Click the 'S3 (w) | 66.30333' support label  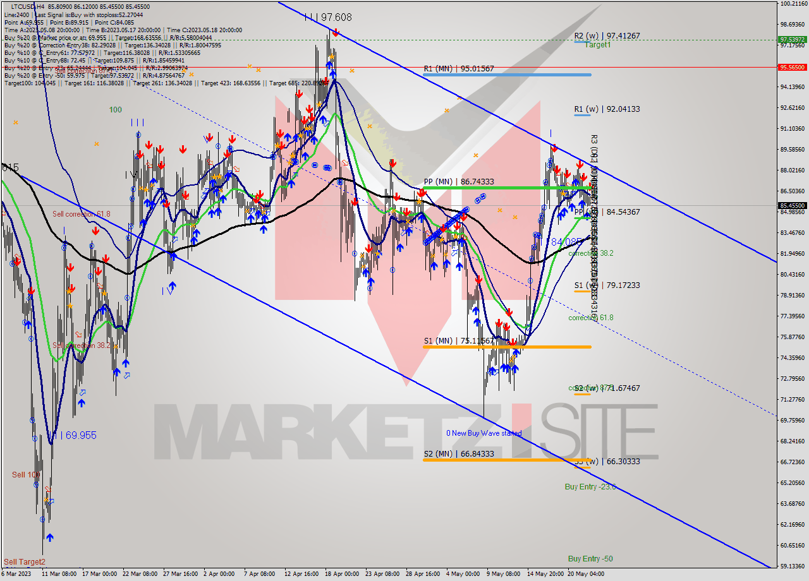click(x=607, y=462)
